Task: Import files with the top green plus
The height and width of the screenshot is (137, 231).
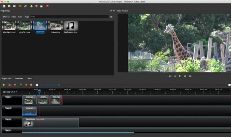Action: click(x=31, y=6)
